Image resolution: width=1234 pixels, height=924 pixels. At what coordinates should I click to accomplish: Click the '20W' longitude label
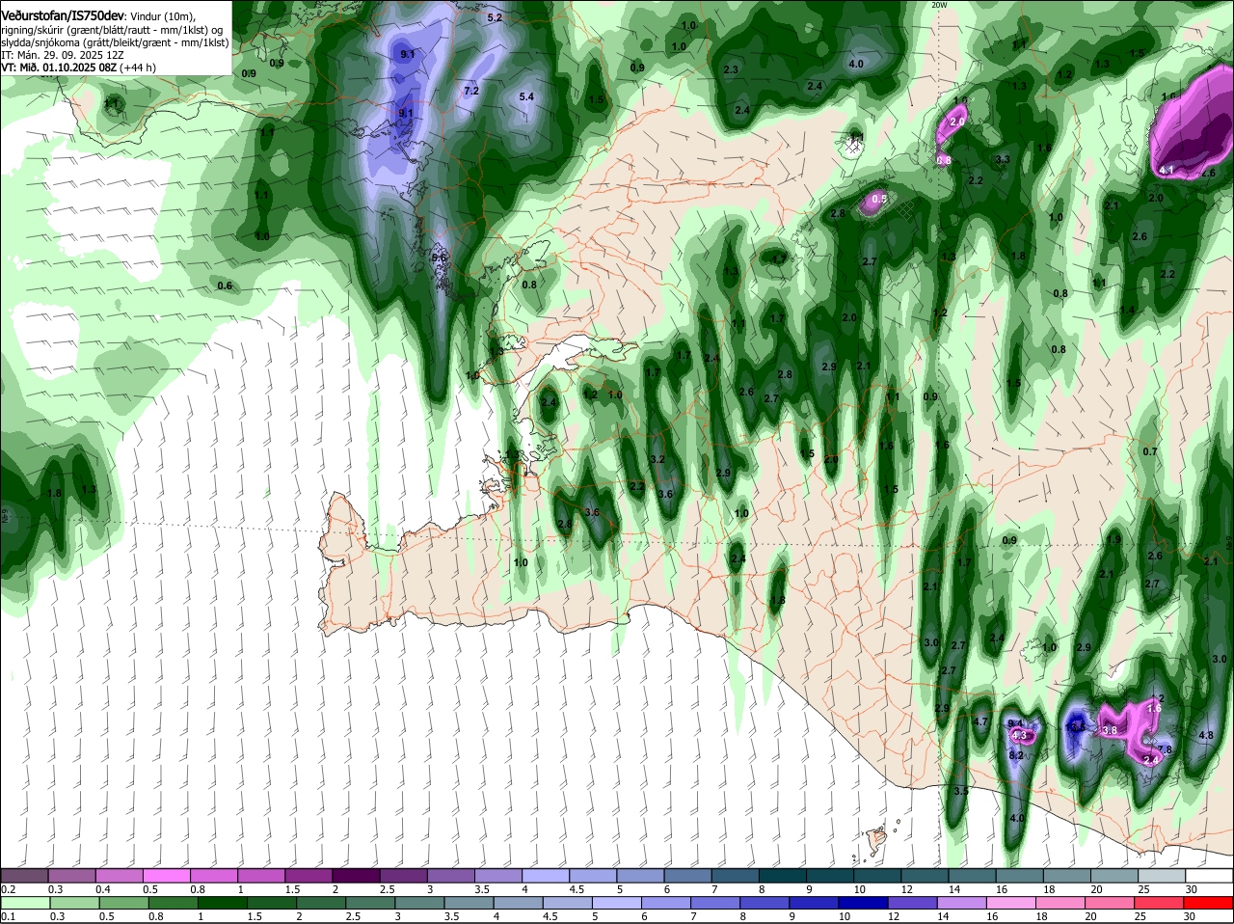(939, 5)
